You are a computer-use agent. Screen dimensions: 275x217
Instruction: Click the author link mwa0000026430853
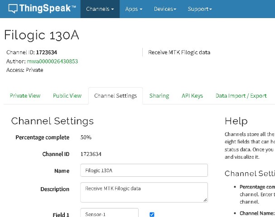coord(52,61)
